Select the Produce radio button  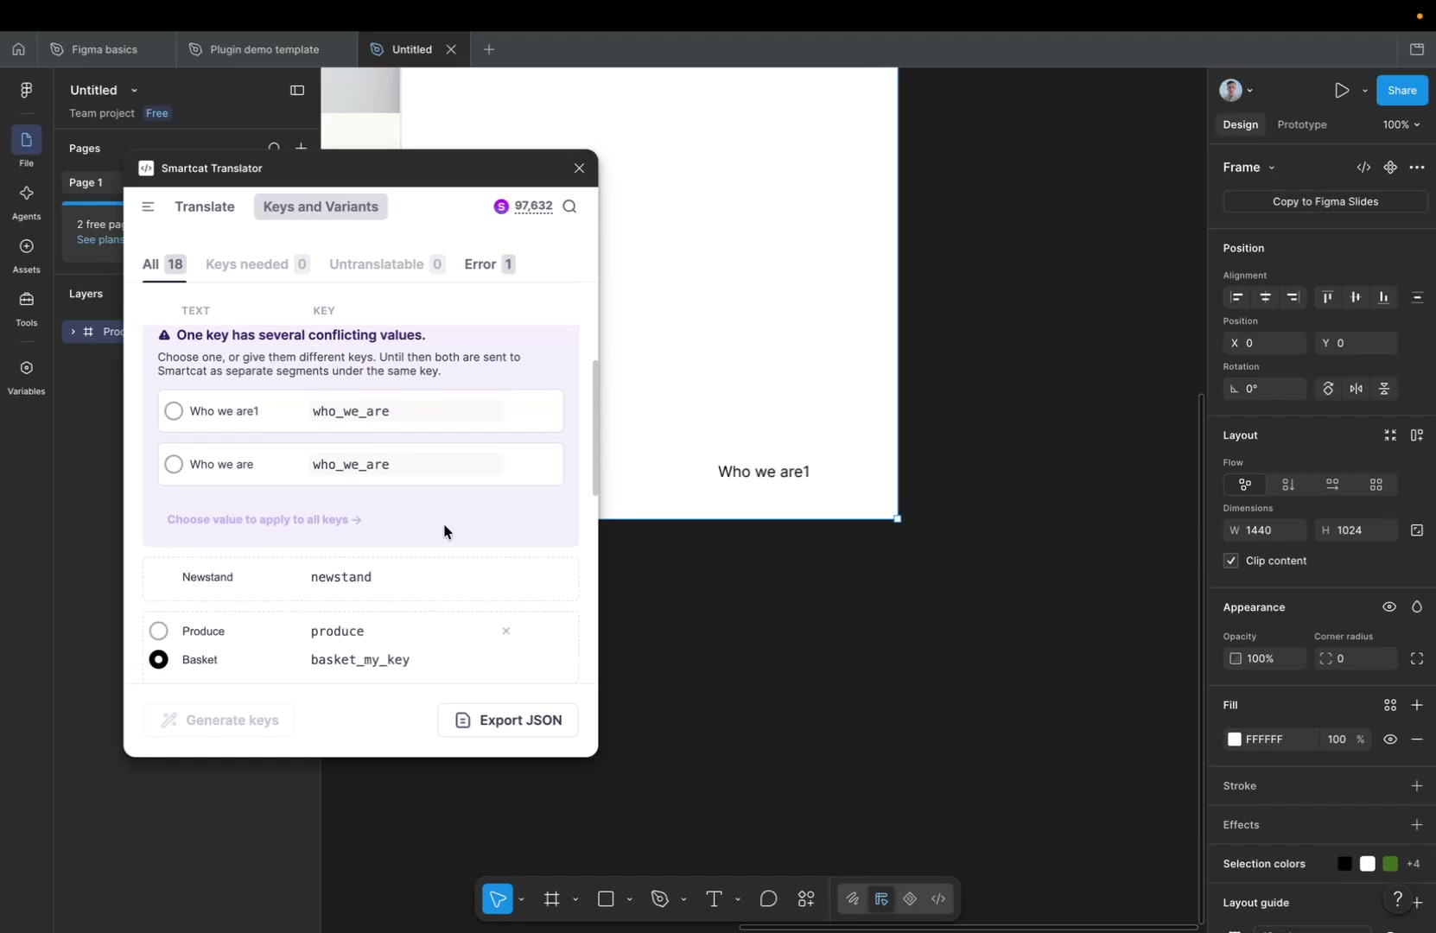(159, 632)
